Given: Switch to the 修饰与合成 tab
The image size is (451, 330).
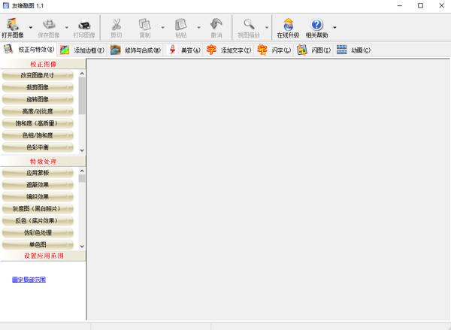Looking at the screenshot, I should [135, 50].
